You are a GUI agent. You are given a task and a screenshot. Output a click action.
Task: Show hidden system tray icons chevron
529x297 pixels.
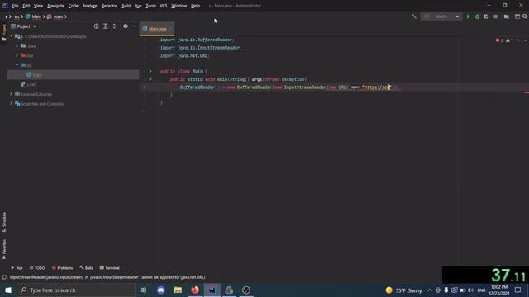pyautogui.click(x=430, y=290)
